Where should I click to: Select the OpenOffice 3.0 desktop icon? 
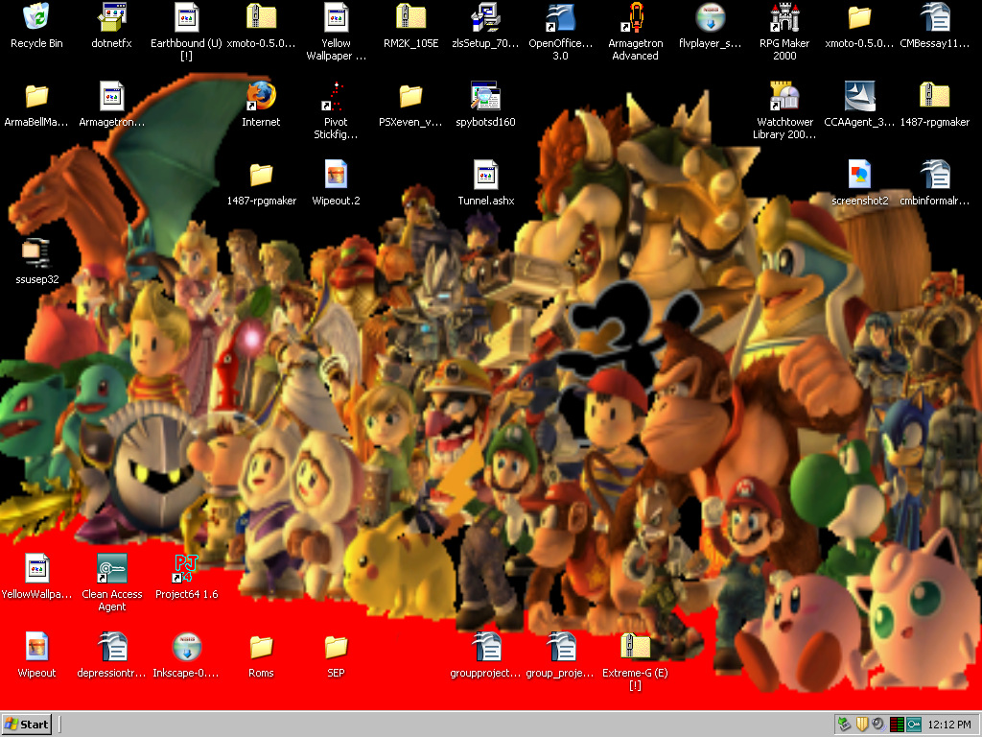[560, 17]
